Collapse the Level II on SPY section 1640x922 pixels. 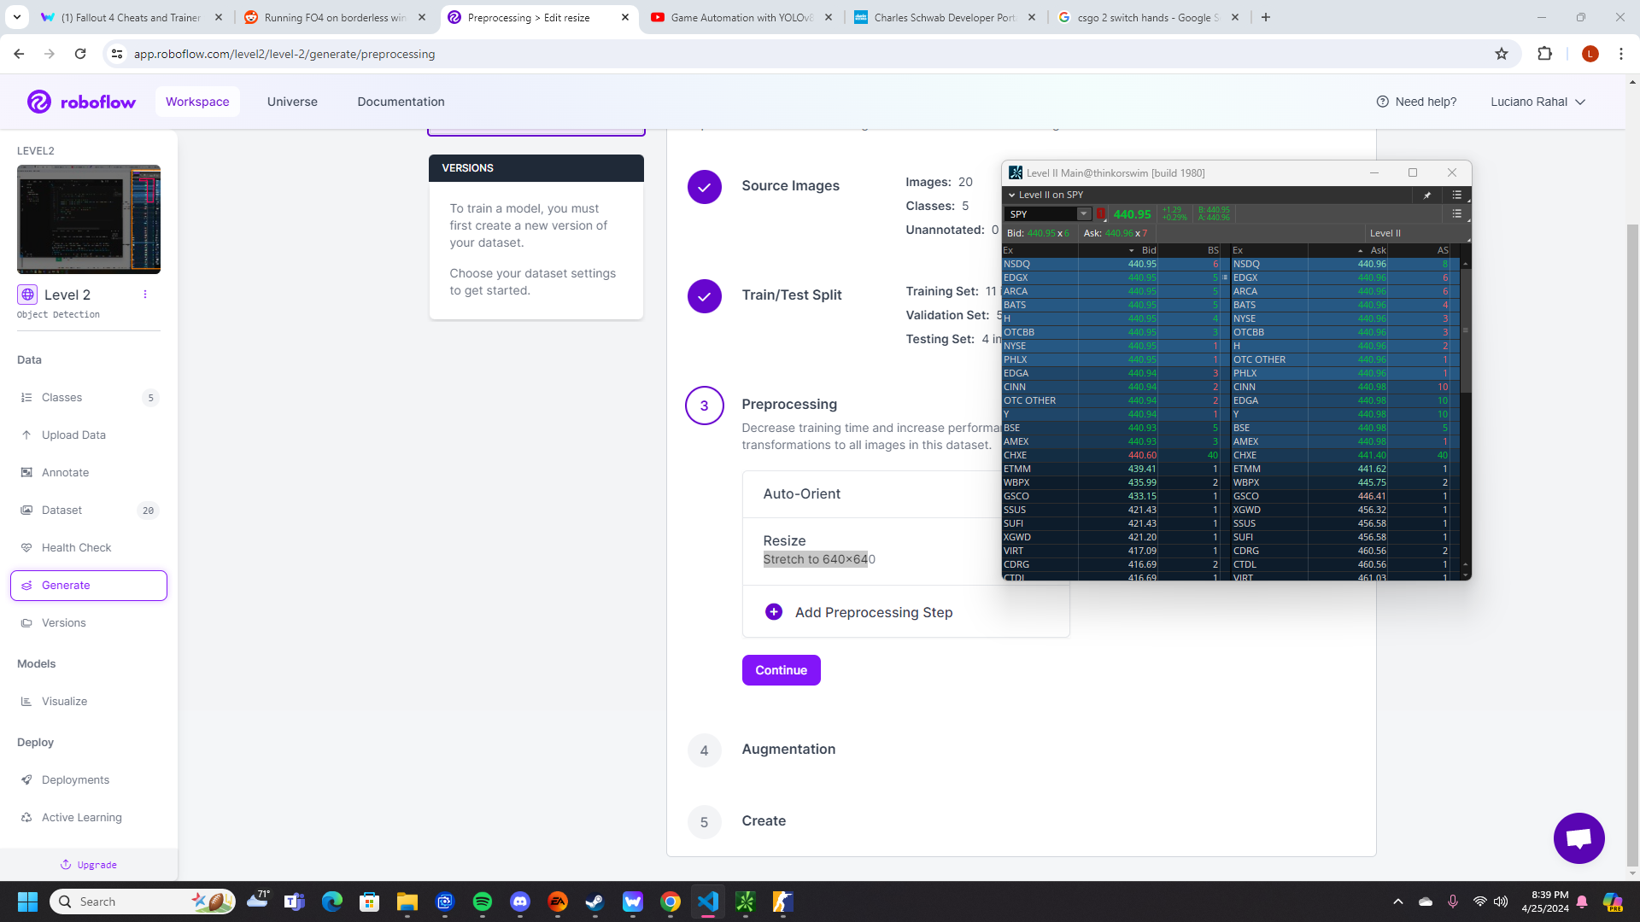click(x=1012, y=195)
